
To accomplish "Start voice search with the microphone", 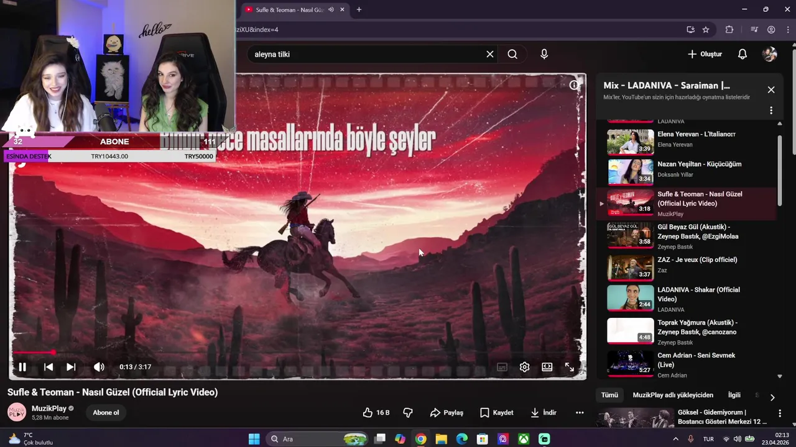I will pos(544,54).
